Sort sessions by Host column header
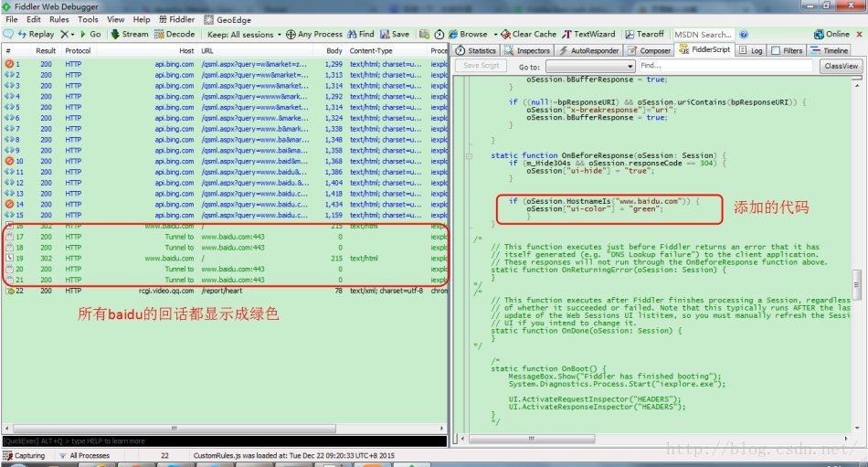This screenshot has width=868, height=467. pyautogui.click(x=186, y=50)
